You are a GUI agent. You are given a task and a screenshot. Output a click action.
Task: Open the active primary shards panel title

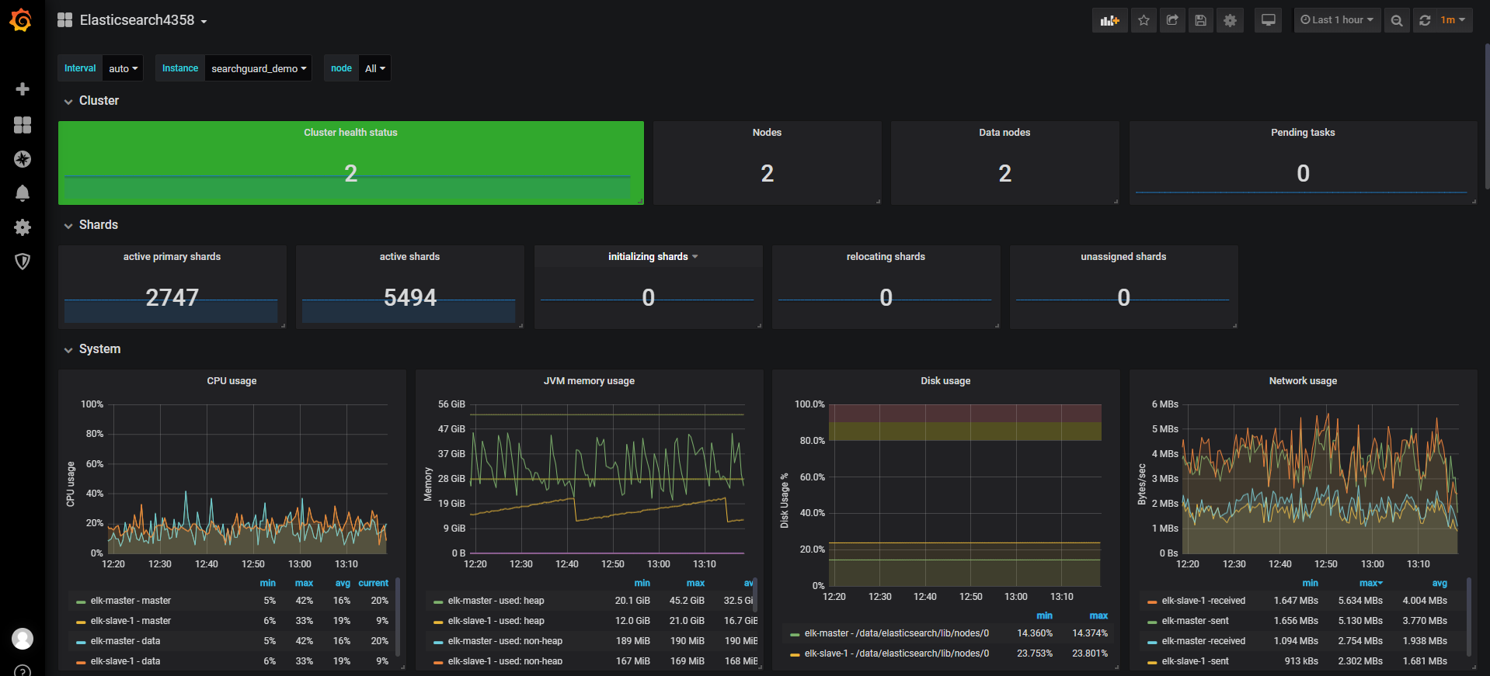172,257
